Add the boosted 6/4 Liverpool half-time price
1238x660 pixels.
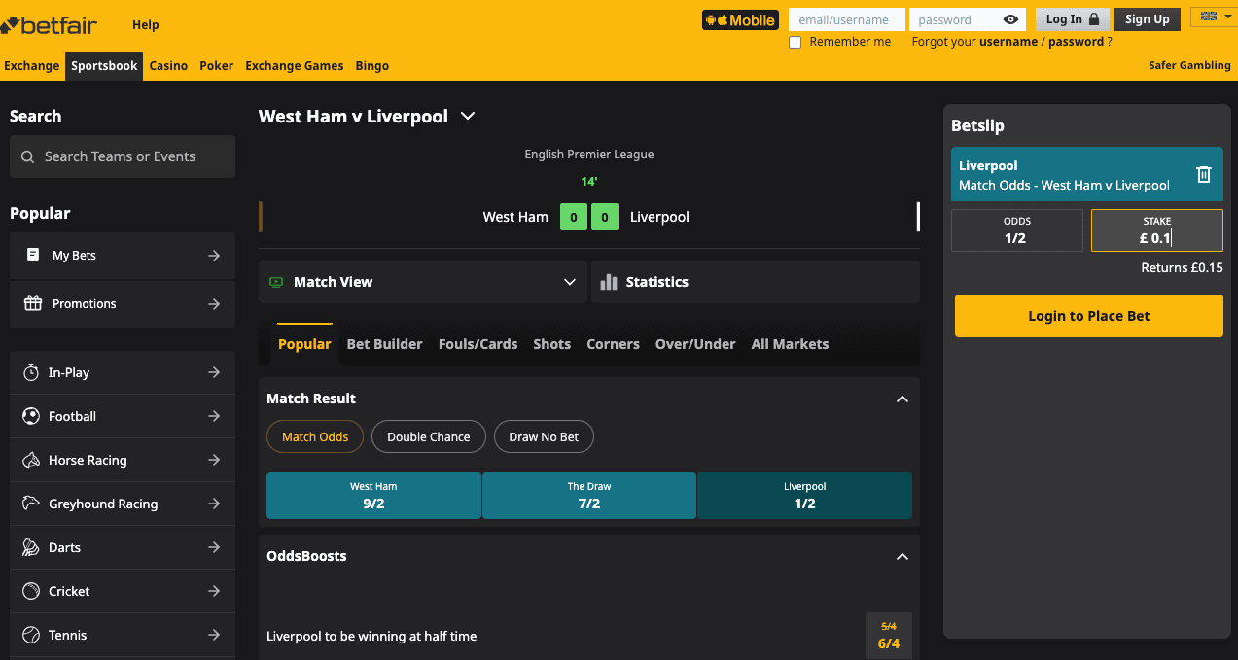889,636
